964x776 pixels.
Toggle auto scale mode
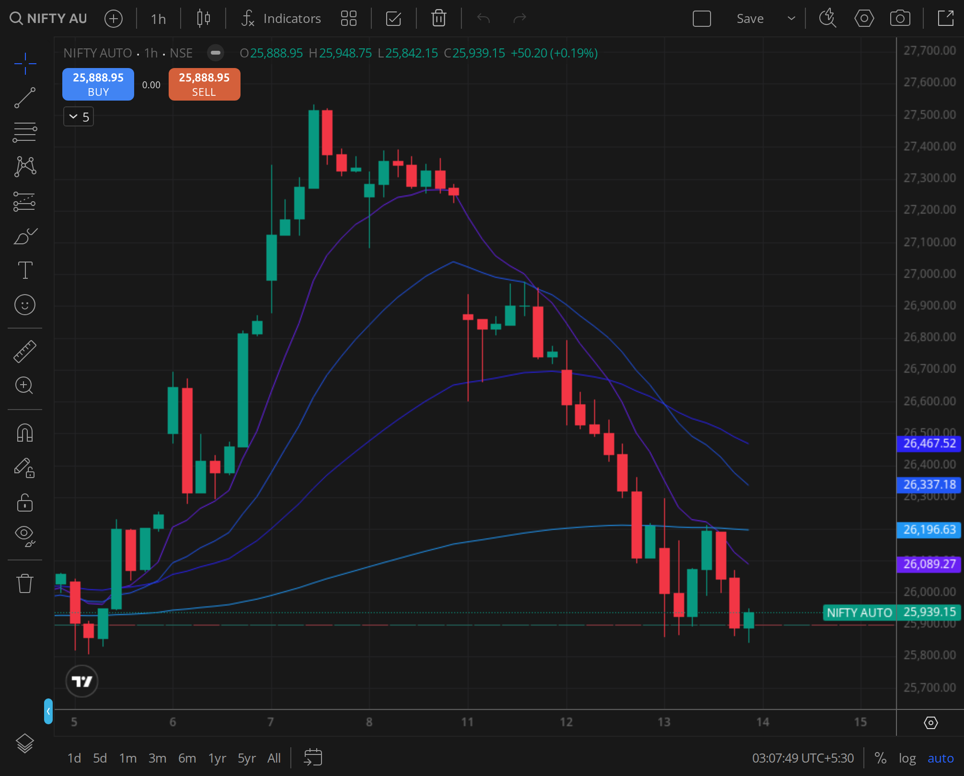coord(941,758)
